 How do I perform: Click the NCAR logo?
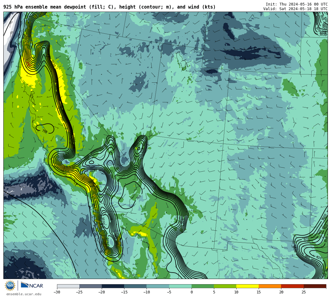[x=32, y=285]
